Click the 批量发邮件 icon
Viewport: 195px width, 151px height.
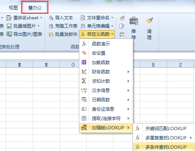(51, 34)
